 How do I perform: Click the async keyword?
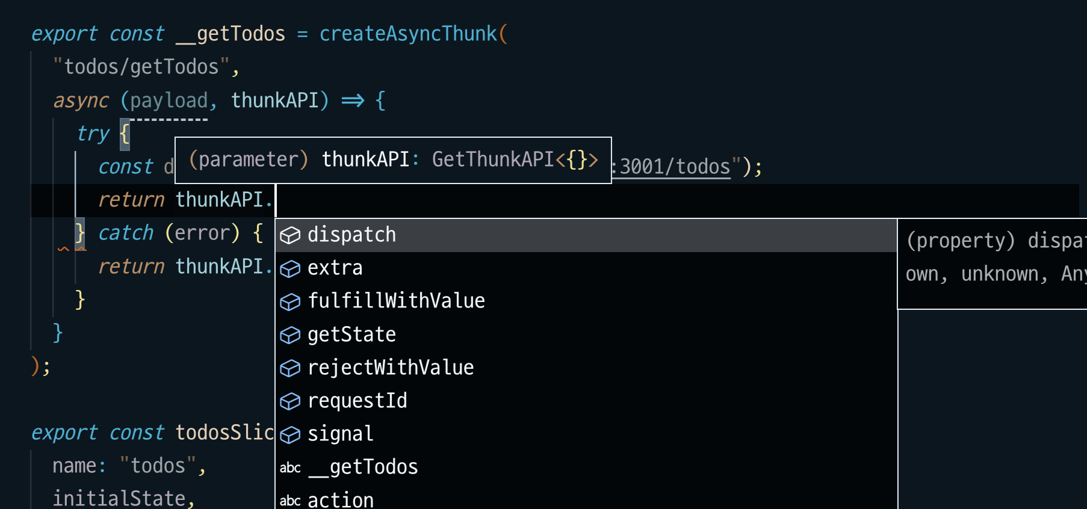tap(81, 100)
